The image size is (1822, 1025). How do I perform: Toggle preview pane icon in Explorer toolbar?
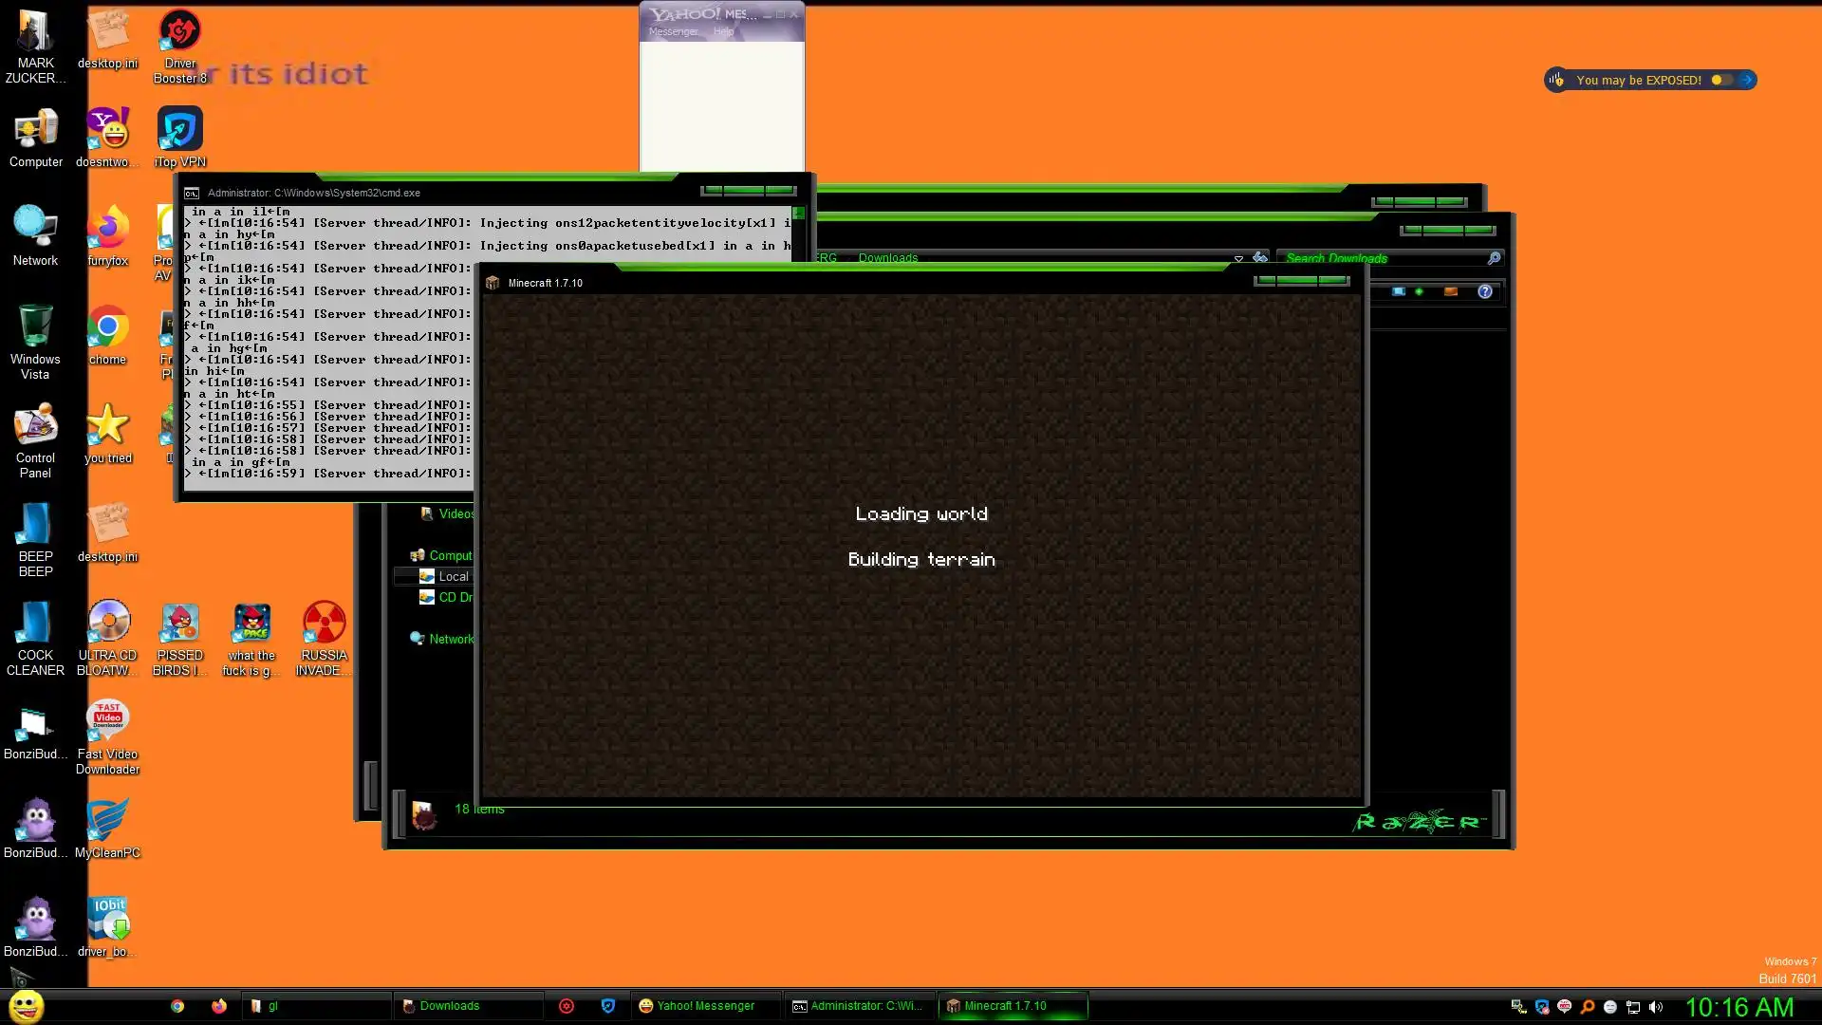[1451, 292]
